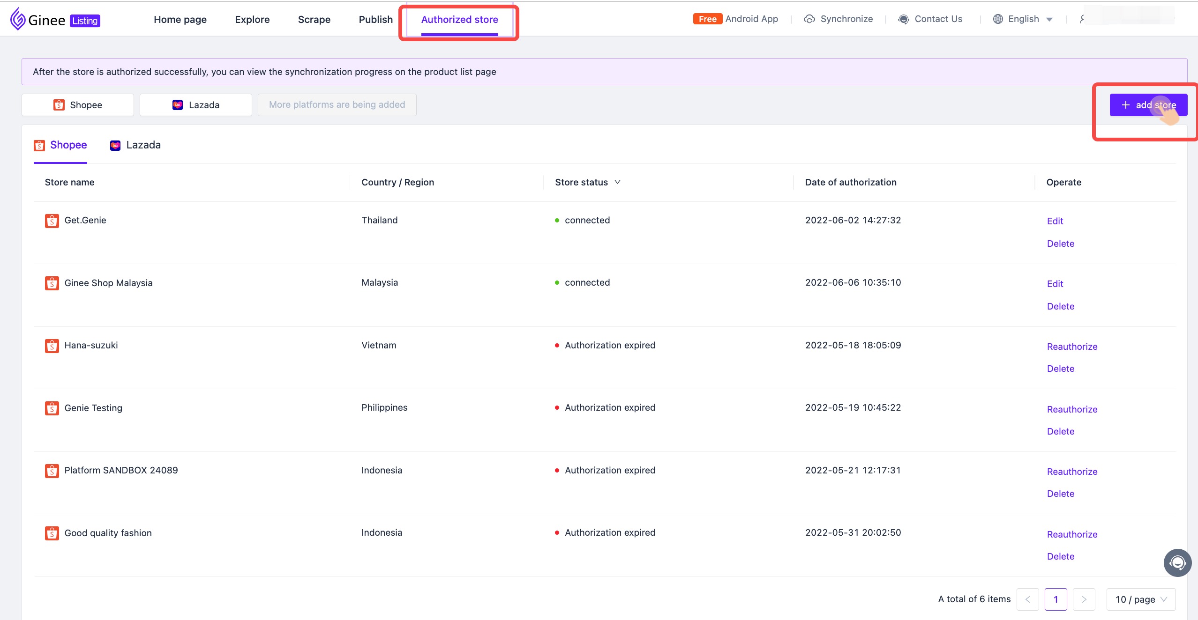
Task: Click the Philippines country cell
Action: coord(384,407)
